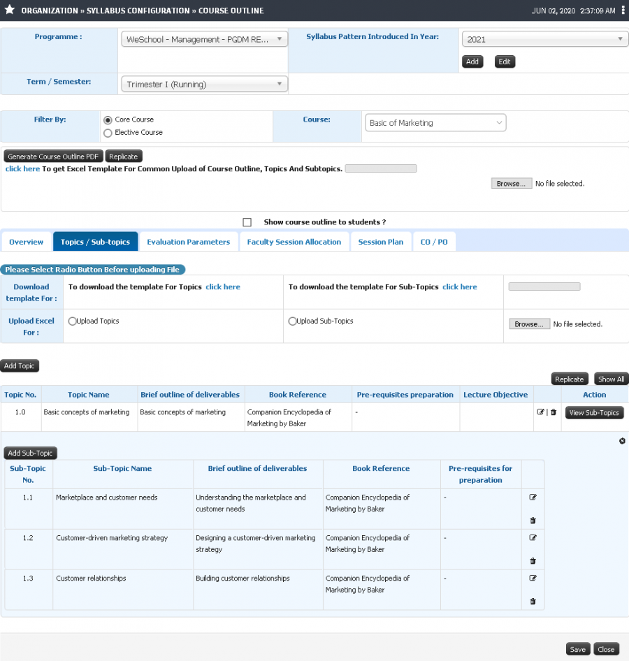The image size is (629, 661).
Task: Open the vertical three-dot options menu
Action: [x=623, y=10]
